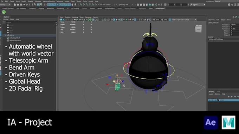The height and width of the screenshot is (134, 239).
Task: Select by component type mode icon
Action: tap(41, 5)
